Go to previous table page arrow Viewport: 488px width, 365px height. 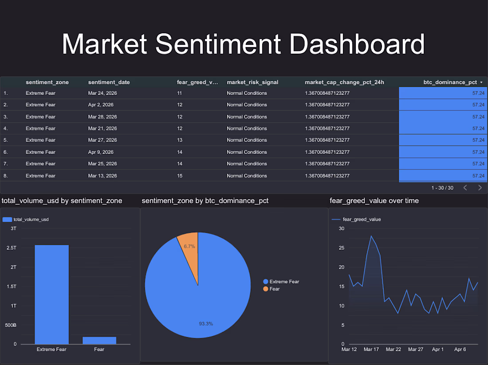(465, 188)
